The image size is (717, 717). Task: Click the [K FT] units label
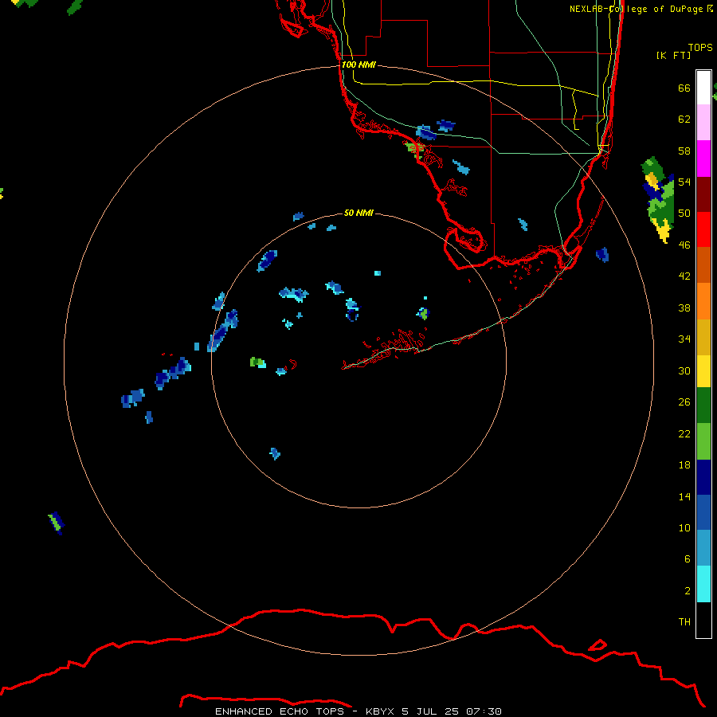click(673, 55)
